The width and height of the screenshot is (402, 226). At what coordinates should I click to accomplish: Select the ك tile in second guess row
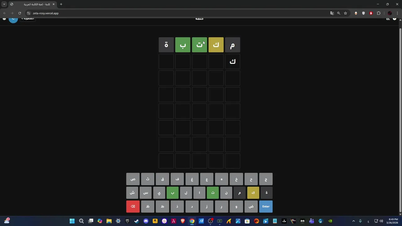232,62
